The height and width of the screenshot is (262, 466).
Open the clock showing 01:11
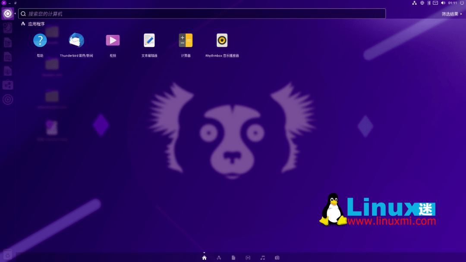pyautogui.click(x=452, y=3)
